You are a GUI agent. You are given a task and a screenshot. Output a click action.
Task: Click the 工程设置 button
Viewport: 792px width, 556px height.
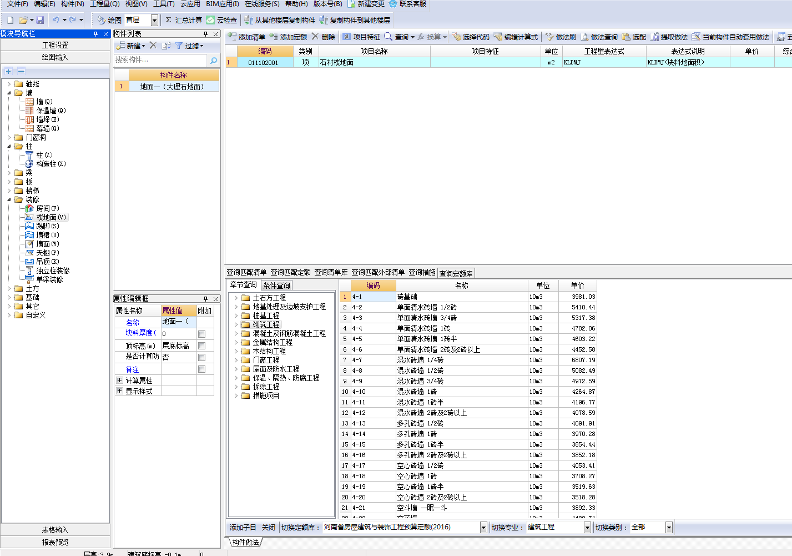(x=56, y=45)
